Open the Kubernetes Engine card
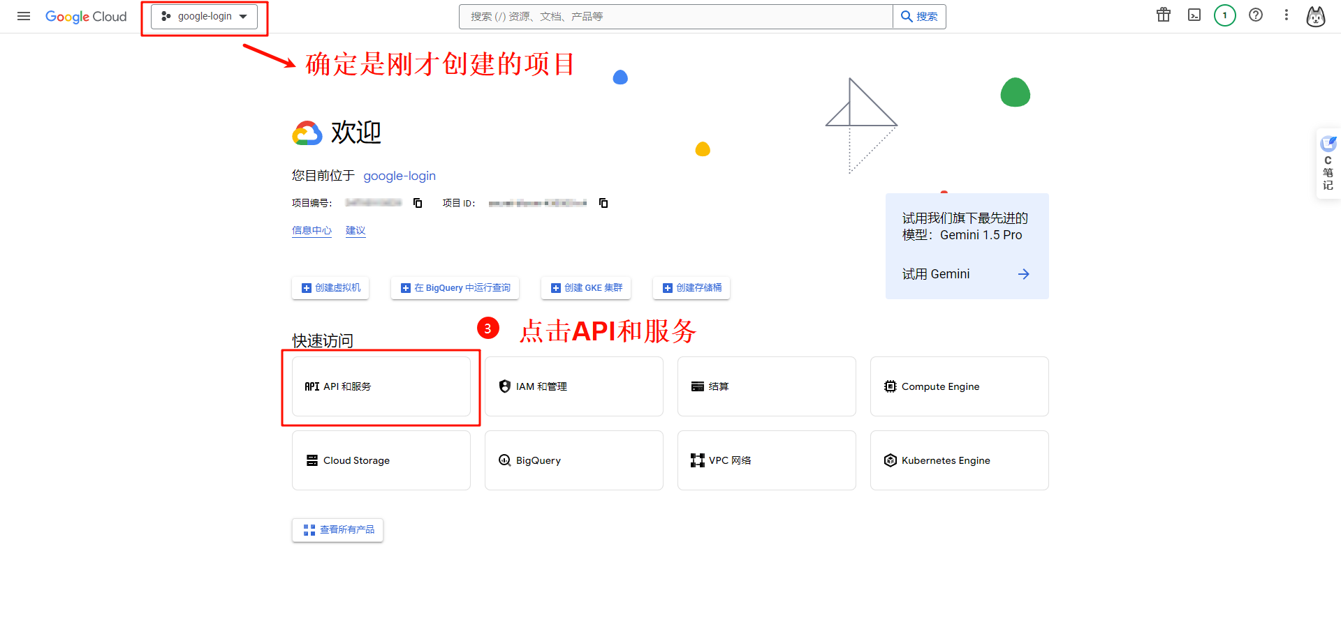 (960, 460)
